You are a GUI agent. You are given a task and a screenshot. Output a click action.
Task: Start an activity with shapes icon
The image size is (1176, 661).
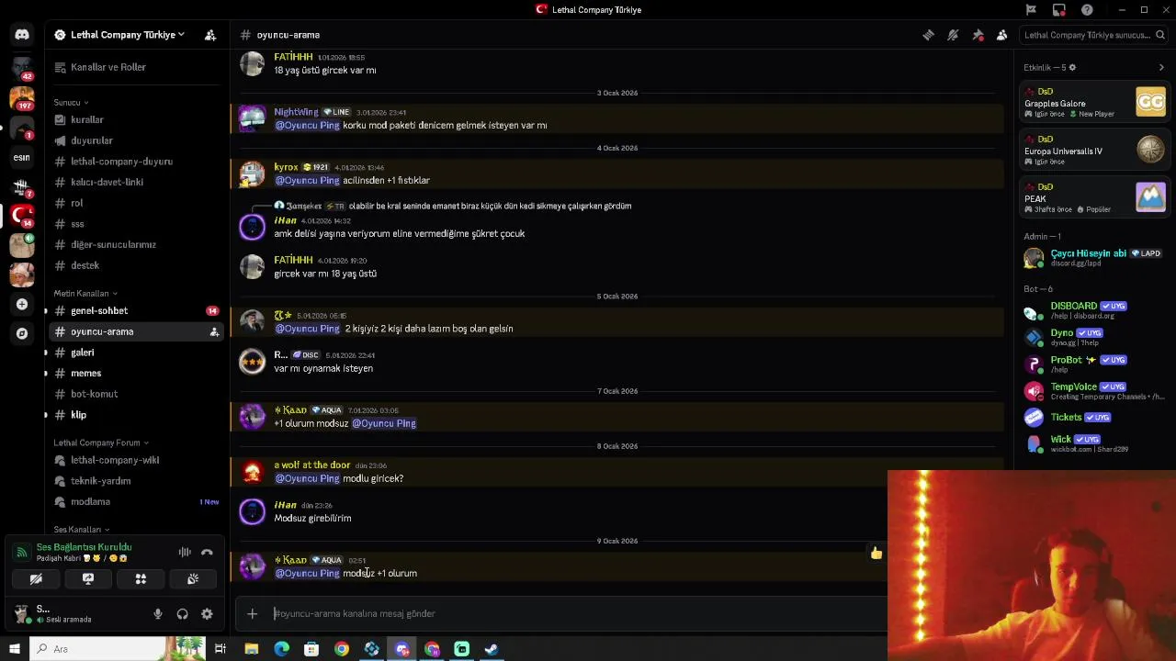pos(141,579)
